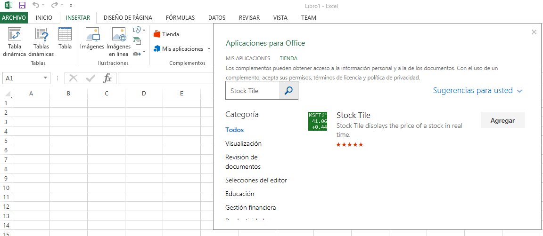
Task: Click inside the formula bar
Action: point(165,78)
